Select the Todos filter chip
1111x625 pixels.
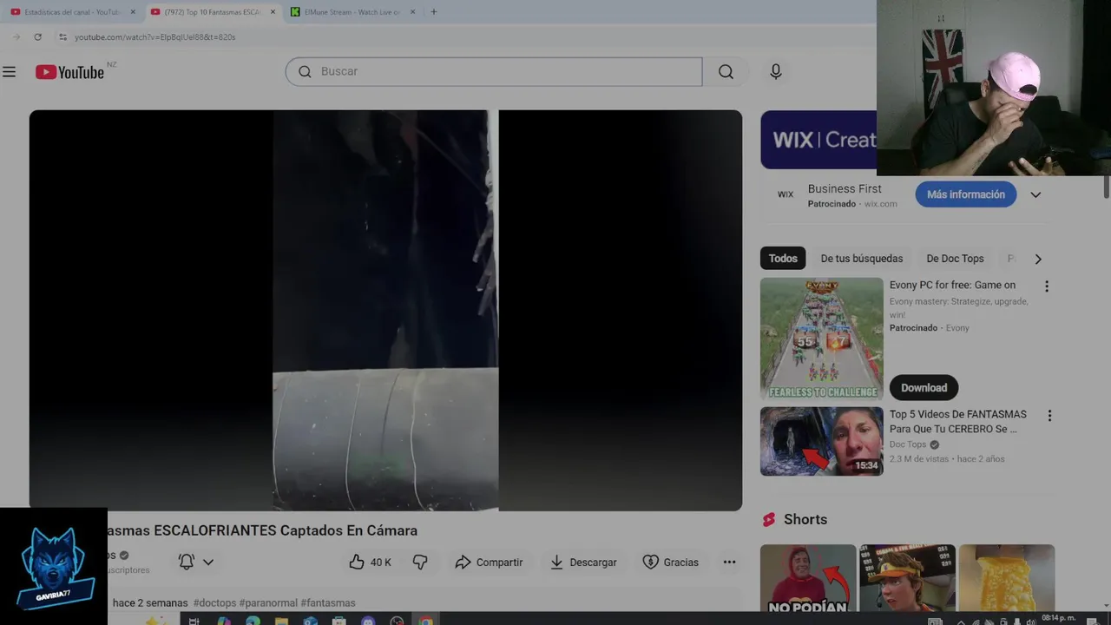(783, 259)
